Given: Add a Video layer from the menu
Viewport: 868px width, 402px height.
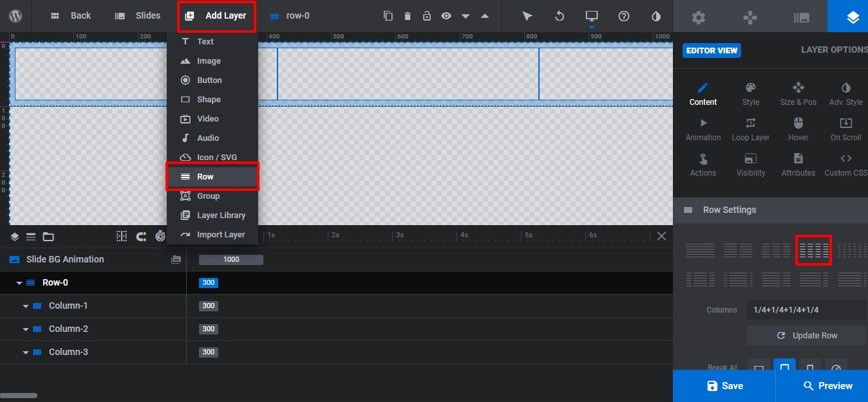Looking at the screenshot, I should click(x=212, y=118).
